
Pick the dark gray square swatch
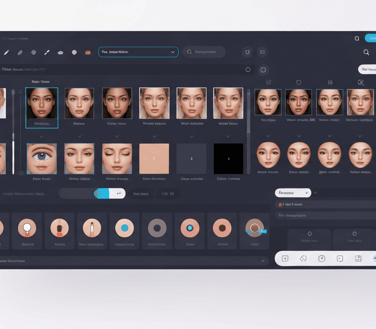[191, 158]
